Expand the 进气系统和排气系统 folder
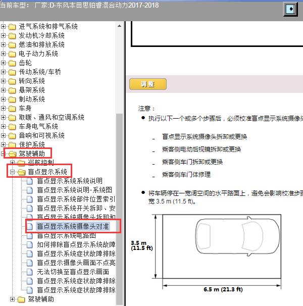The height and width of the screenshot is (306, 303). point(3,26)
